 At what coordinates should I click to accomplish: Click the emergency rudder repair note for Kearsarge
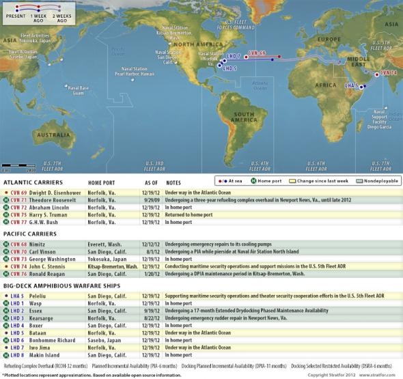pyautogui.click(x=226, y=318)
